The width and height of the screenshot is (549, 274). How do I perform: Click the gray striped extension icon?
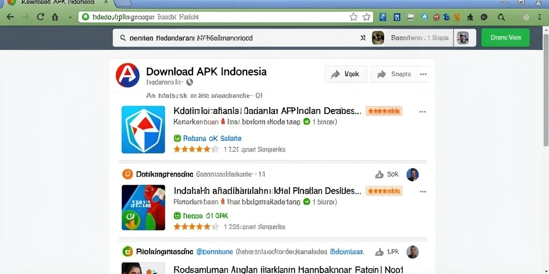pyautogui.click(x=411, y=17)
